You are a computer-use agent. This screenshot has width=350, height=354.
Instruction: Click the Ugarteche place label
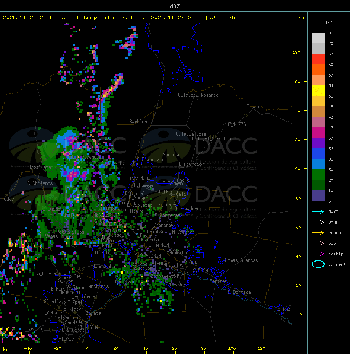pos(104,267)
